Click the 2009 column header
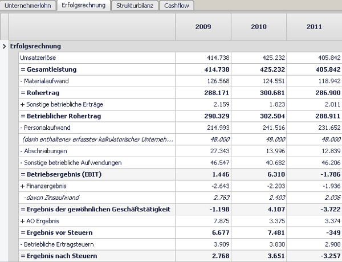The width and height of the screenshot is (342, 262). tap(203, 27)
